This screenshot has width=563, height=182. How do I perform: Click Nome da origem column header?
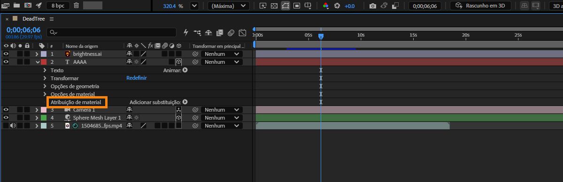[82, 46]
